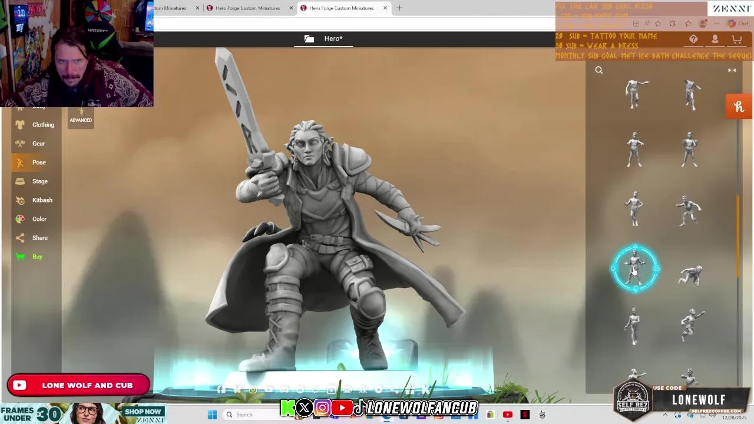This screenshot has width=754, height=424.
Task: Open the Share option in sidebar
Action: click(35, 238)
